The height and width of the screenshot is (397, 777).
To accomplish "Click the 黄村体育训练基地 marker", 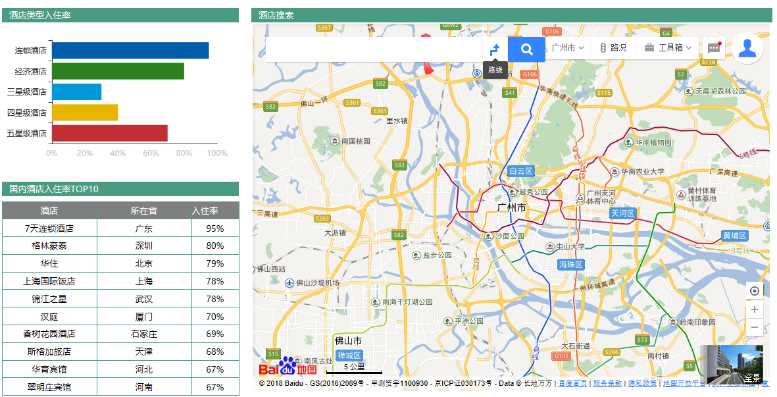I will tap(681, 194).
